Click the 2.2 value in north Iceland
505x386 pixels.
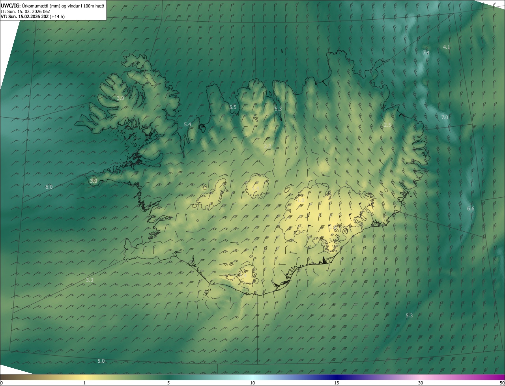(x=267, y=146)
